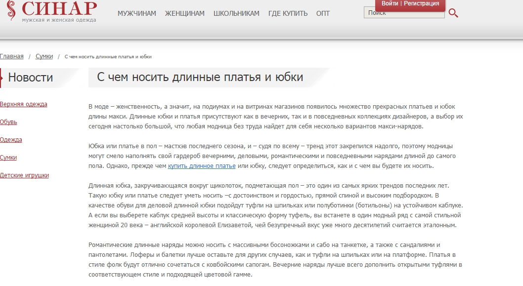Open the ШКОЛЬНИКАМ menu

tap(236, 13)
